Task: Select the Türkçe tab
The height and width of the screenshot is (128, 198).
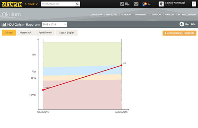Action: [9, 33]
